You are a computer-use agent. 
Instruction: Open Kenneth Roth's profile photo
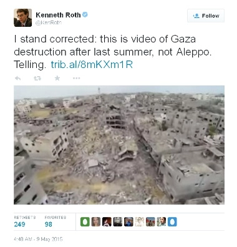pyautogui.click(x=23, y=17)
